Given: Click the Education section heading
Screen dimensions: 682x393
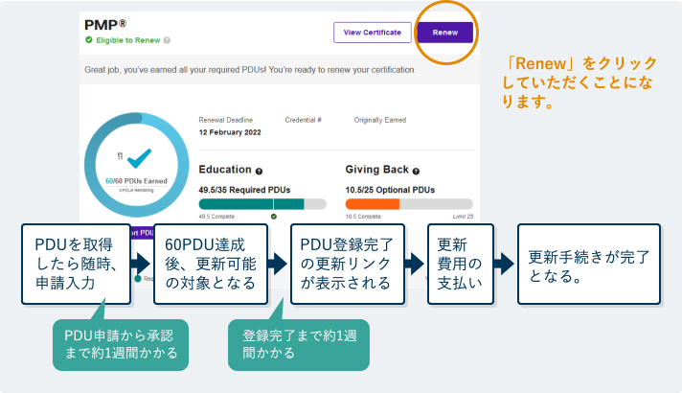Looking at the screenshot, I should tap(225, 170).
